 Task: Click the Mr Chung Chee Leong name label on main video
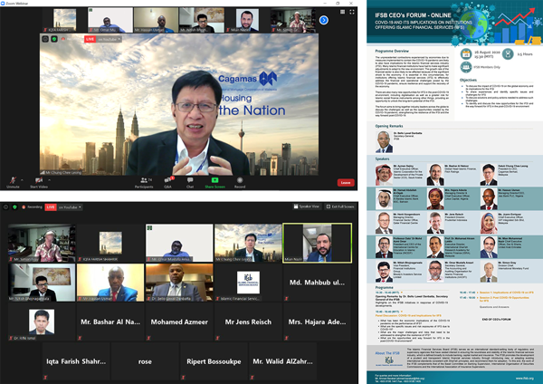(x=61, y=172)
